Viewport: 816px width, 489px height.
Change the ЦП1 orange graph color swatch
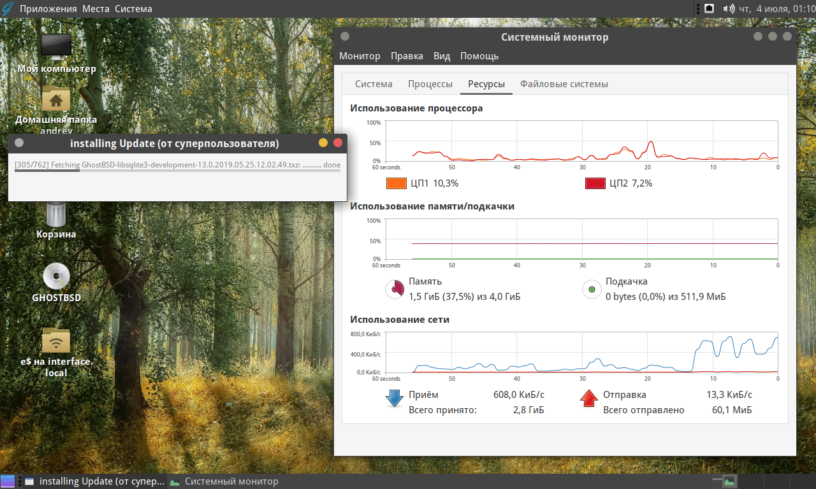point(397,183)
